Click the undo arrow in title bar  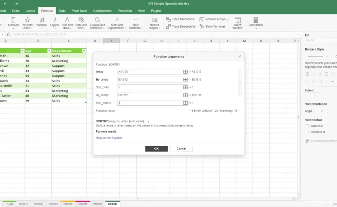[5, 3]
